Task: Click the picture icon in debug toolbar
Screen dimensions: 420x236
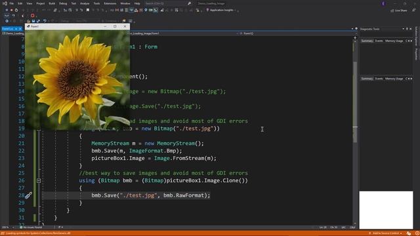Action: (156, 10)
